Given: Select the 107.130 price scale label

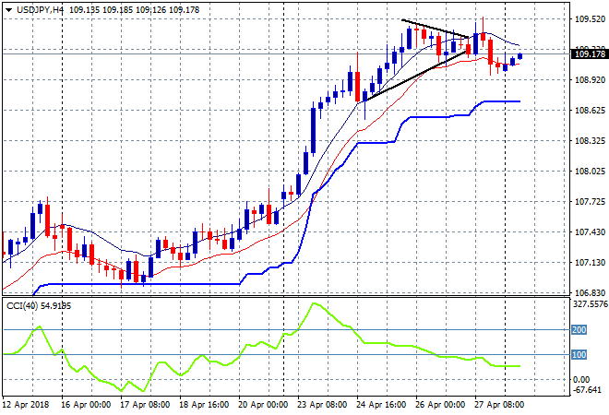Looking at the screenshot, I should click(590, 263).
